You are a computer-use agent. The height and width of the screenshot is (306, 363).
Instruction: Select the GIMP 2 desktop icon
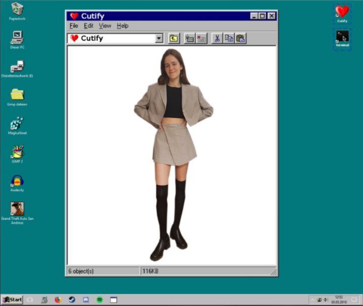click(x=18, y=152)
